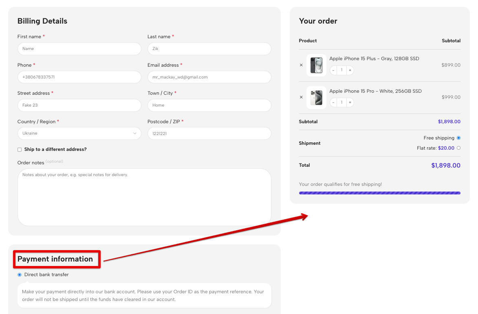Click the free shipping progress bar

tap(379, 193)
